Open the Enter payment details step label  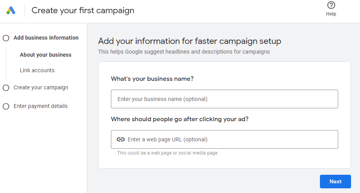pos(40,106)
